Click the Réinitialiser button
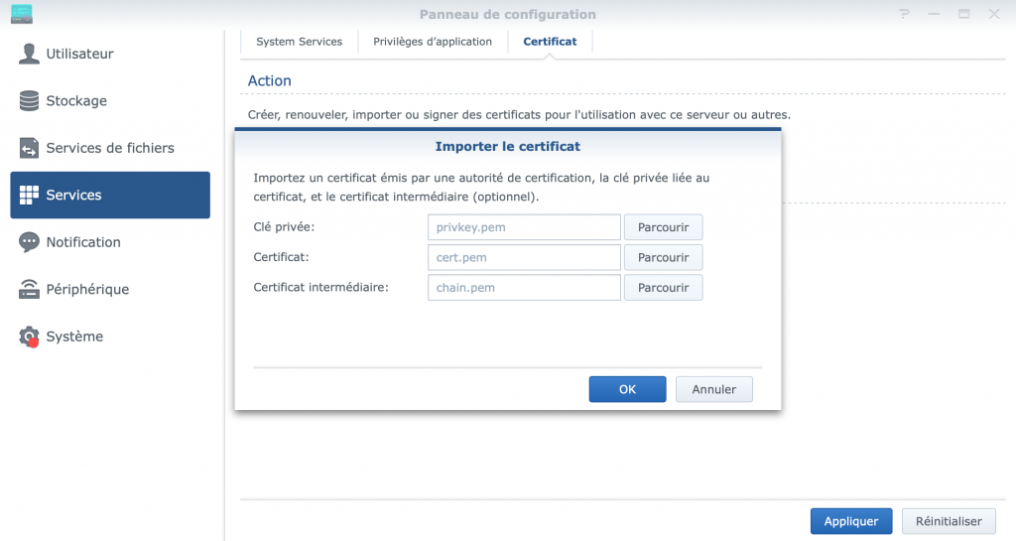 (949, 521)
